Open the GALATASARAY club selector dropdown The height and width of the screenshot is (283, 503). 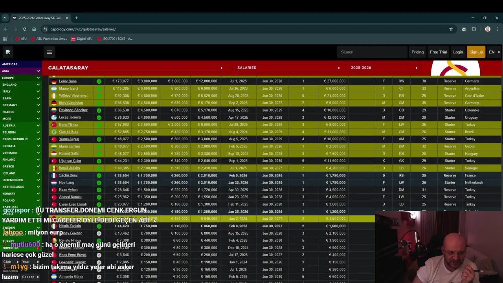click(x=135, y=68)
